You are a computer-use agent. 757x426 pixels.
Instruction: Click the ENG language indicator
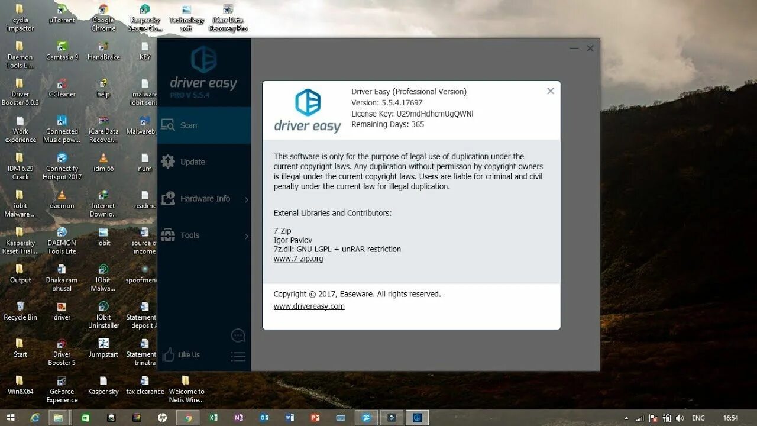click(x=698, y=418)
